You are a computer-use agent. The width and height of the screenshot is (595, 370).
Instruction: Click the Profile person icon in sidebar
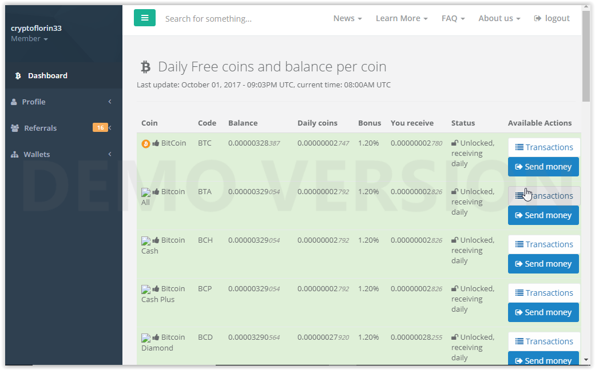(14, 102)
